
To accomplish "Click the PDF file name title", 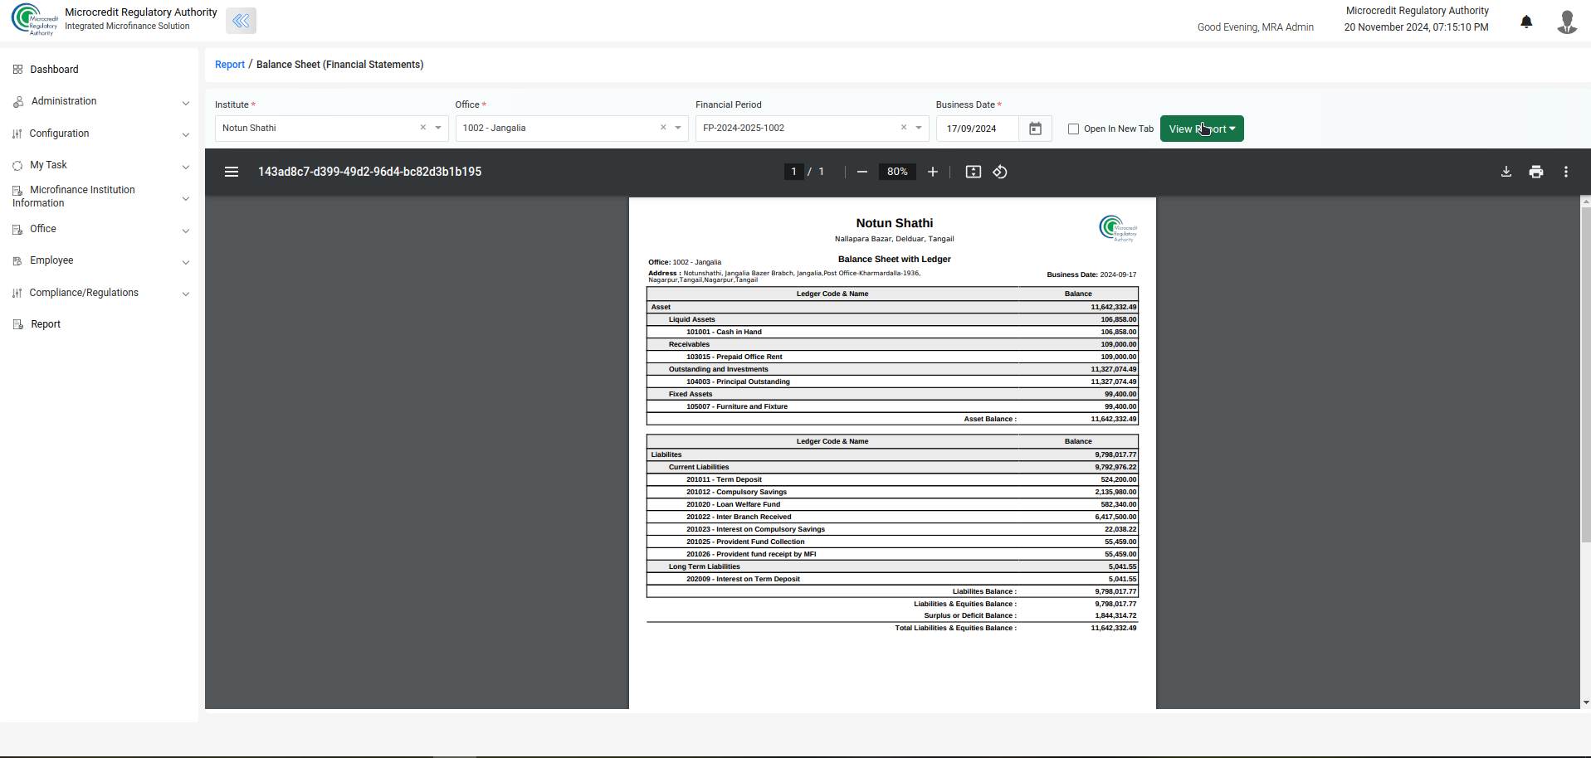I will click(369, 172).
